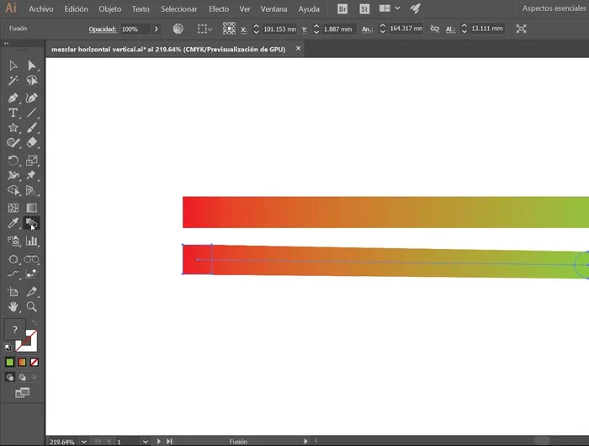Pick the Eyedropper tool

13,224
